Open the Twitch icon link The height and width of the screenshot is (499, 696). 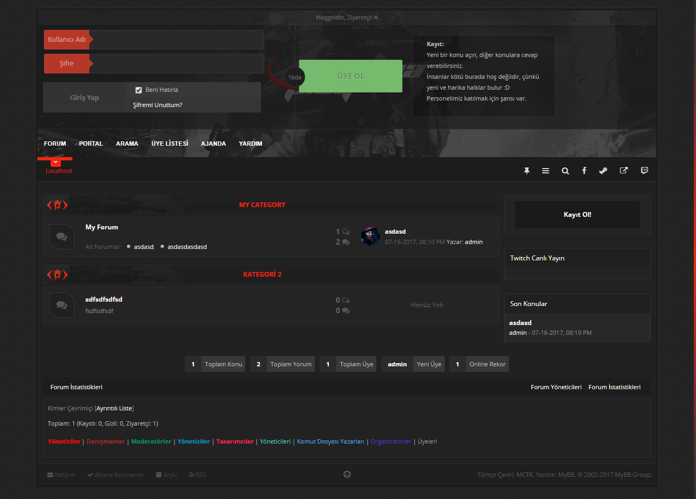[644, 171]
